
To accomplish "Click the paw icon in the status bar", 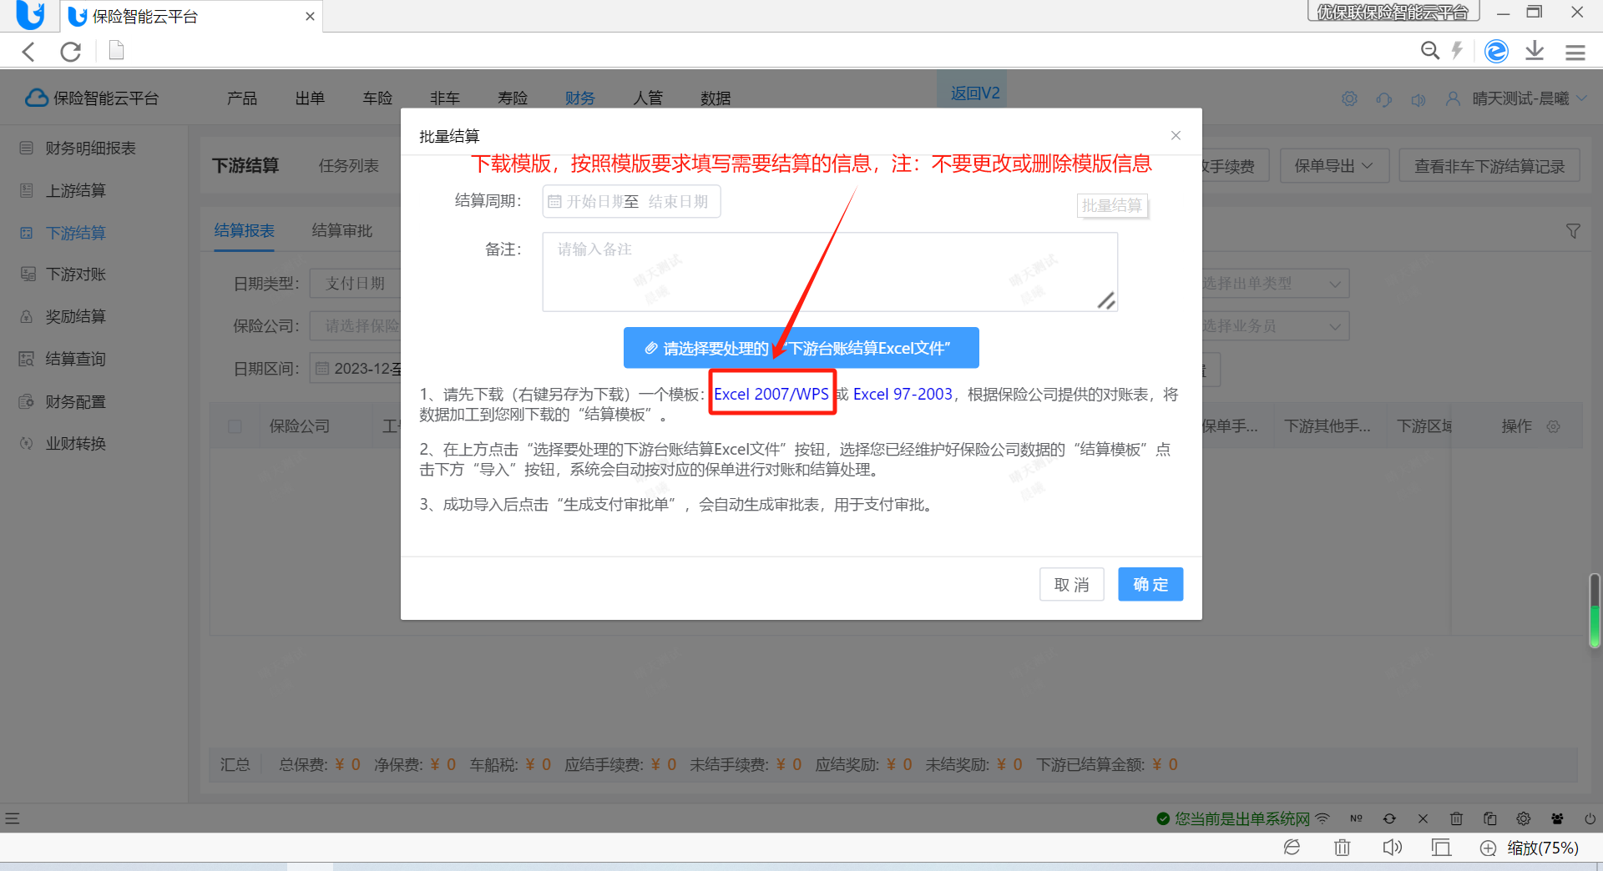I will [1557, 818].
